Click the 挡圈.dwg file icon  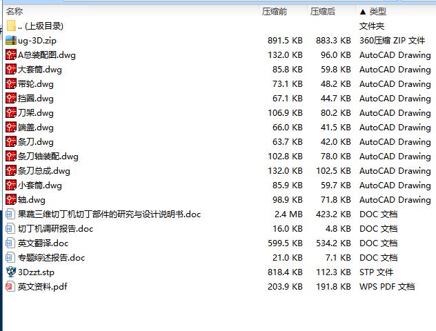(11, 98)
